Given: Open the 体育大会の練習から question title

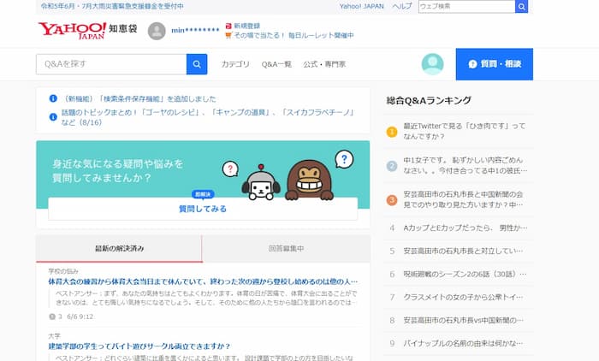Looking at the screenshot, I should pos(203,281).
